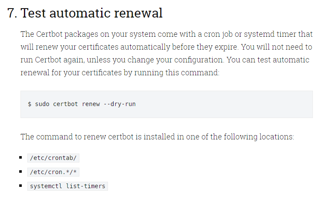Click empty area inside the gray code block
The width and height of the screenshot is (321, 198).
coord(225,104)
